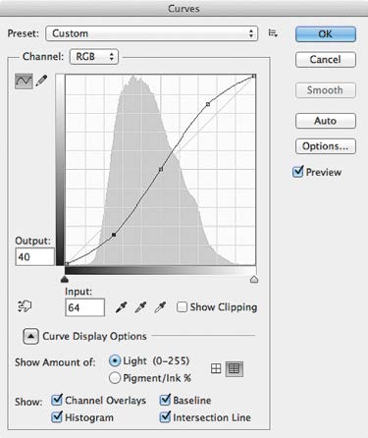
Task: Open the Channel dropdown showing RGB
Action: 94,57
